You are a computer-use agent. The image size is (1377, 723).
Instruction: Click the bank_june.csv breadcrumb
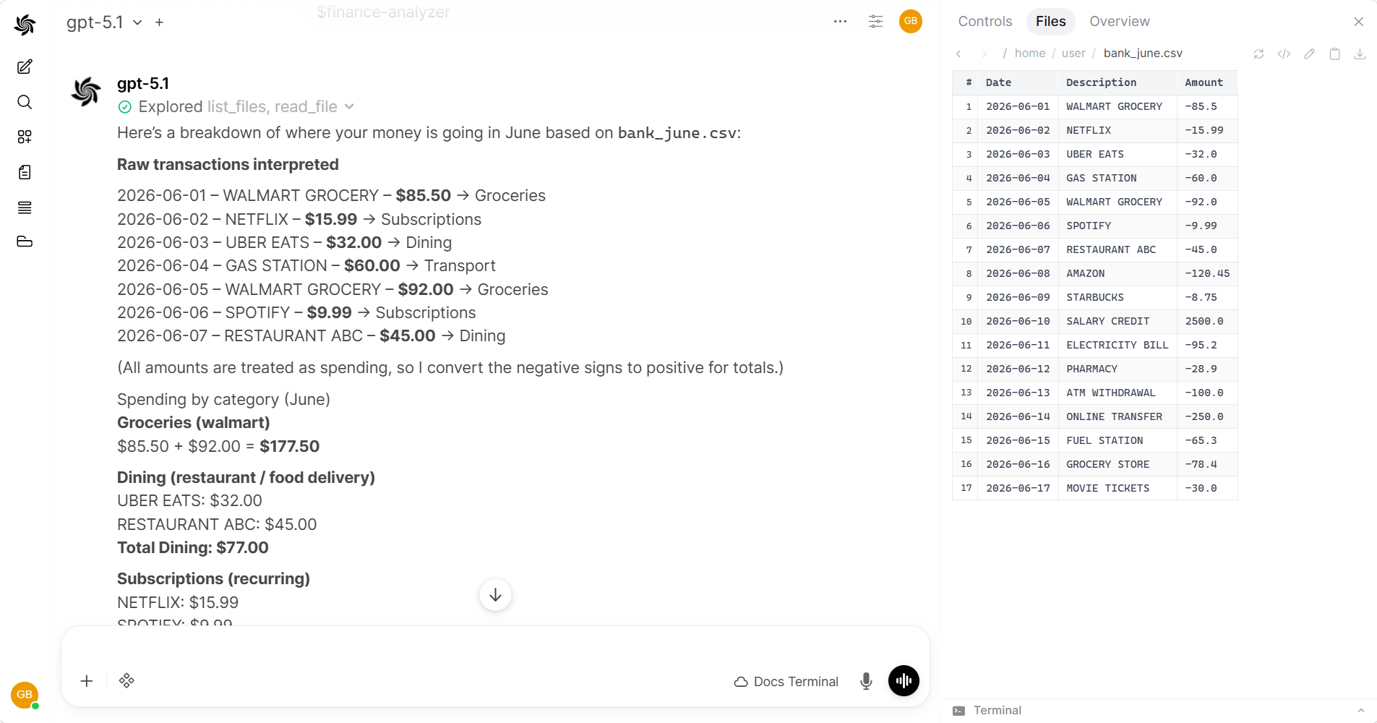pos(1143,54)
